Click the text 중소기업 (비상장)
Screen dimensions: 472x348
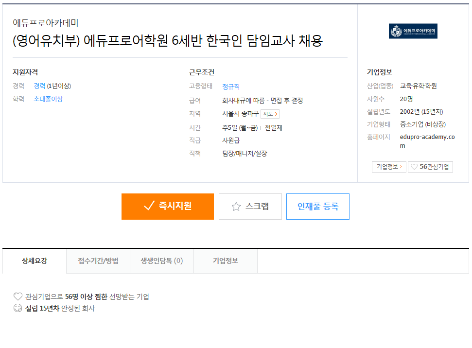(x=422, y=124)
